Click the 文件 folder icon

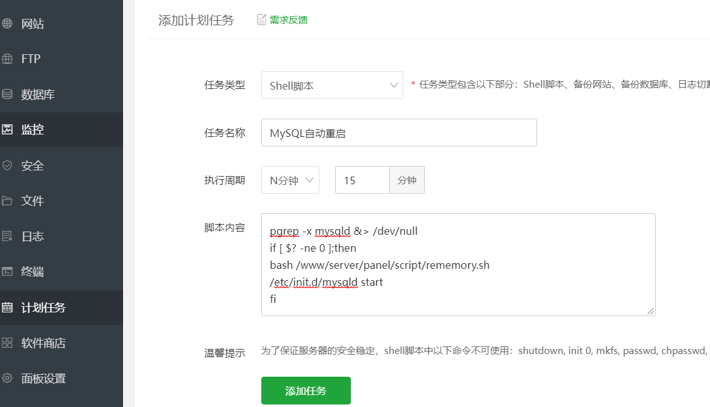tap(7, 201)
